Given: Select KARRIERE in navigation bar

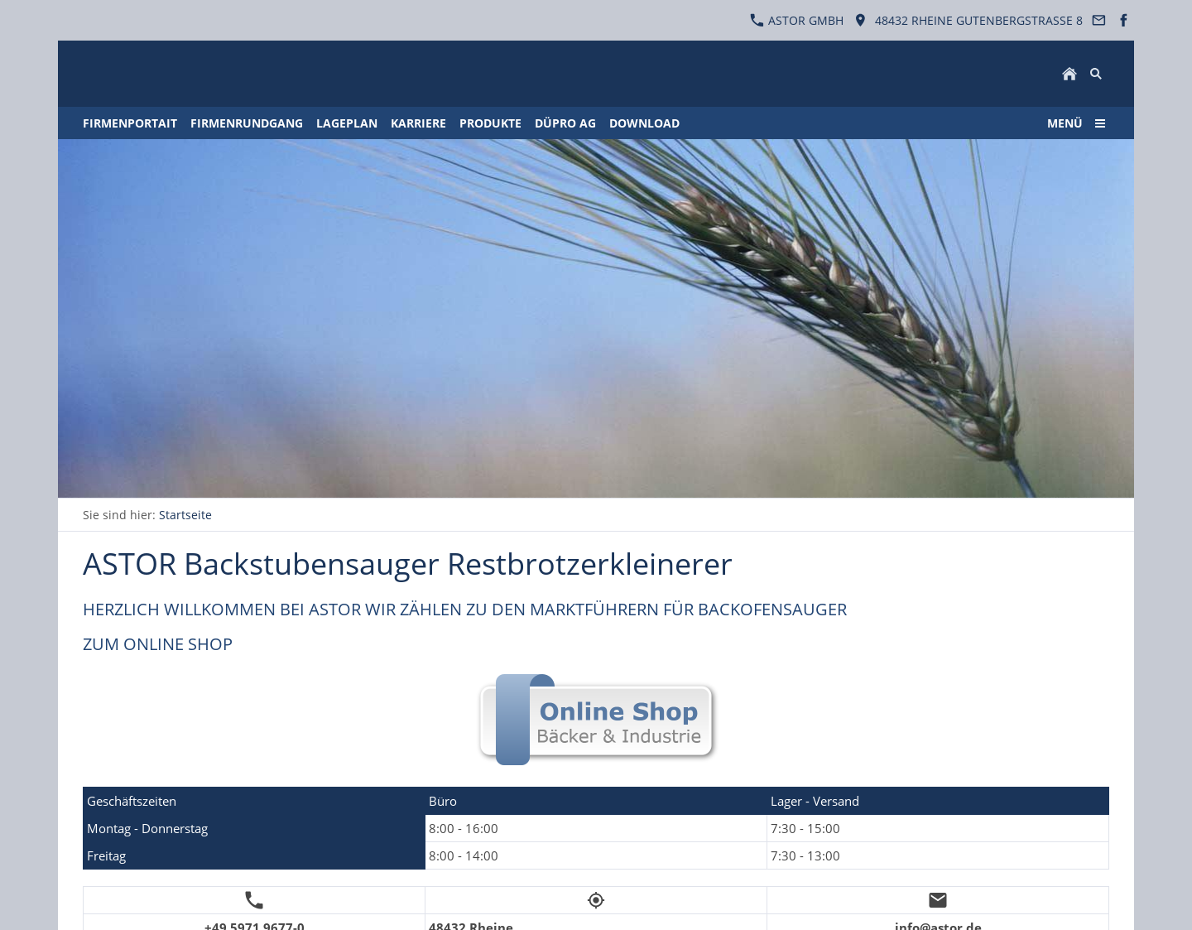Looking at the screenshot, I should coord(418,123).
